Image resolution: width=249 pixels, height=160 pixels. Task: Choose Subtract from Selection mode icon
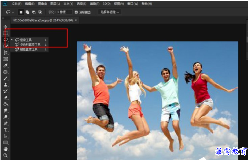click(x=34, y=12)
